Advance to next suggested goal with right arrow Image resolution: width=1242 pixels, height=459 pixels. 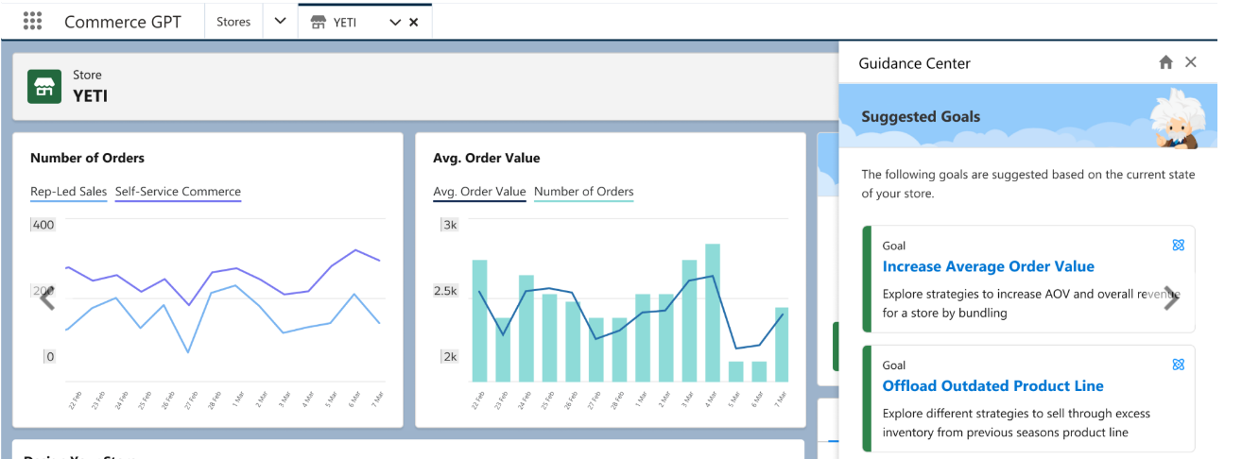pyautogui.click(x=1171, y=298)
